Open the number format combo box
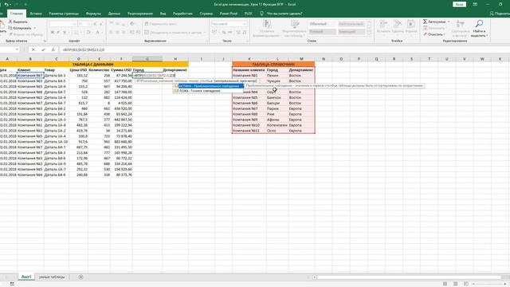Image resolution: width=510 pixels, height=287 pixels. coord(229,24)
